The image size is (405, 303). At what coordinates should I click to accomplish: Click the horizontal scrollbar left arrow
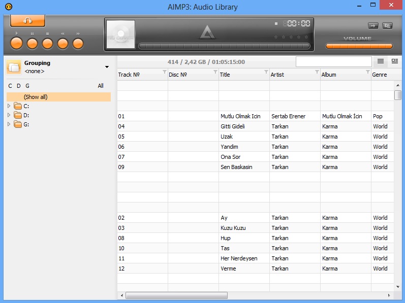click(121, 295)
